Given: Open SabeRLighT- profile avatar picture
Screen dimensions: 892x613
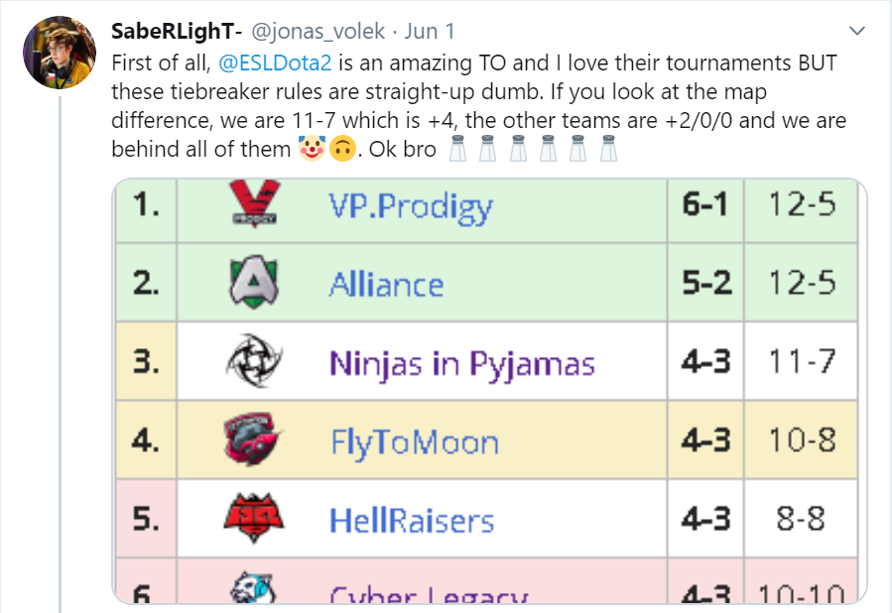Looking at the screenshot, I should [60, 53].
